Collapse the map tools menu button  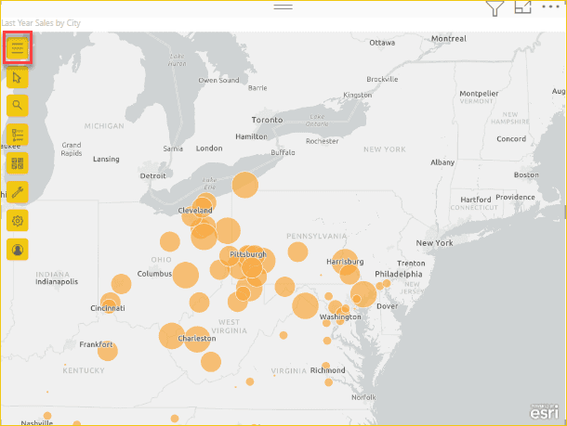pos(18,49)
